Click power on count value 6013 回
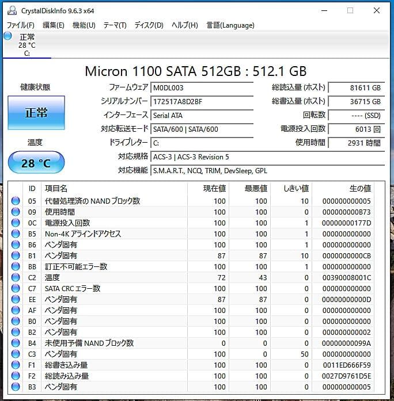 (x=357, y=129)
